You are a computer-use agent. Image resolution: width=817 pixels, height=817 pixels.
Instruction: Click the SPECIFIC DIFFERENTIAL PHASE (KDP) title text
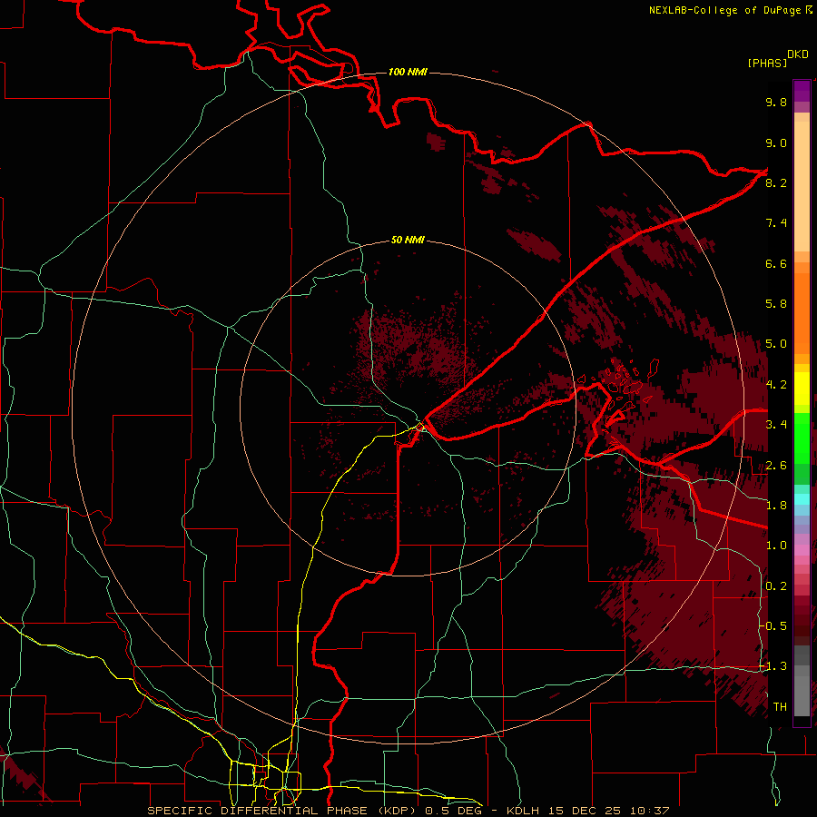click(283, 811)
